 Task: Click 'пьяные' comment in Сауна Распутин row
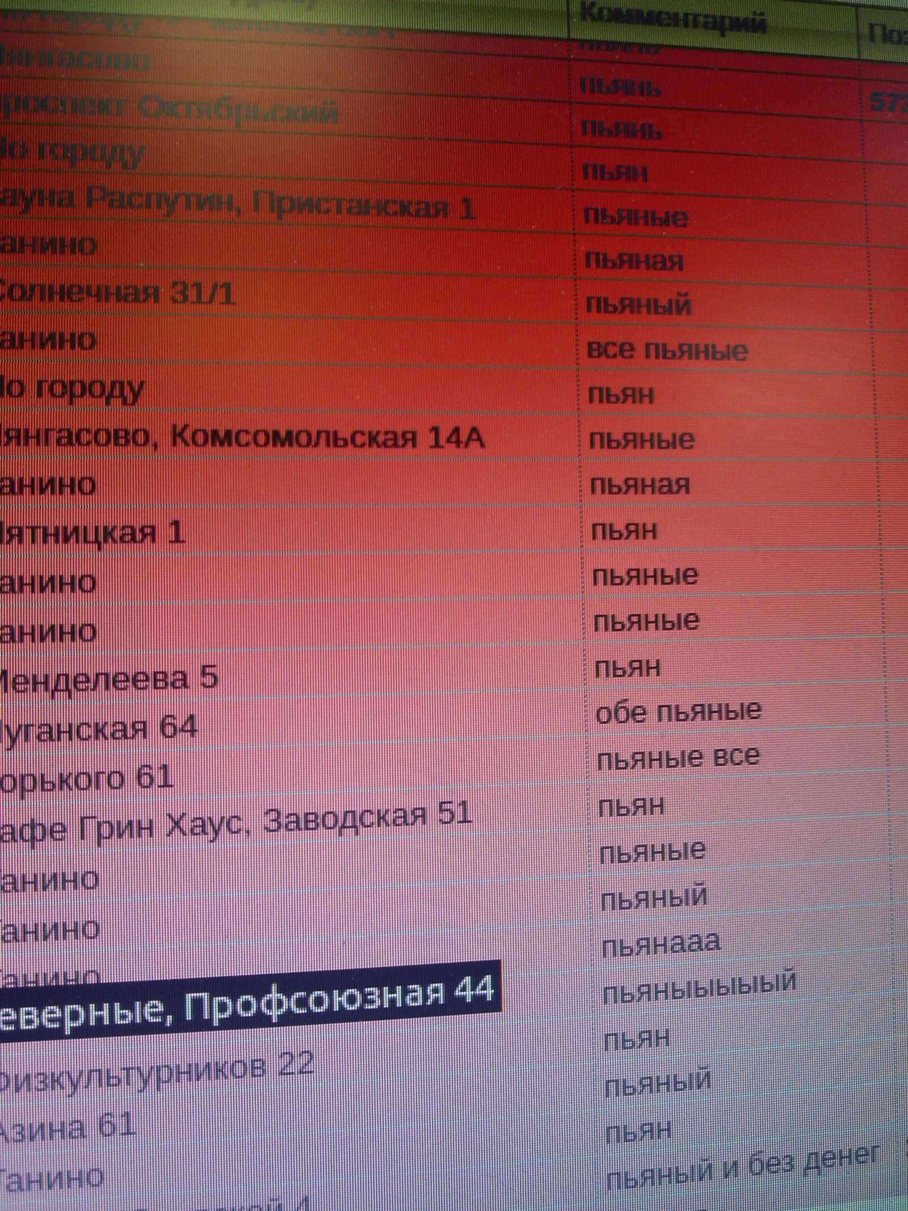click(x=636, y=216)
